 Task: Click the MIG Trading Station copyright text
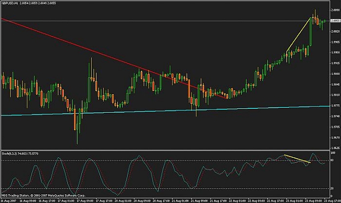(x=44, y=195)
